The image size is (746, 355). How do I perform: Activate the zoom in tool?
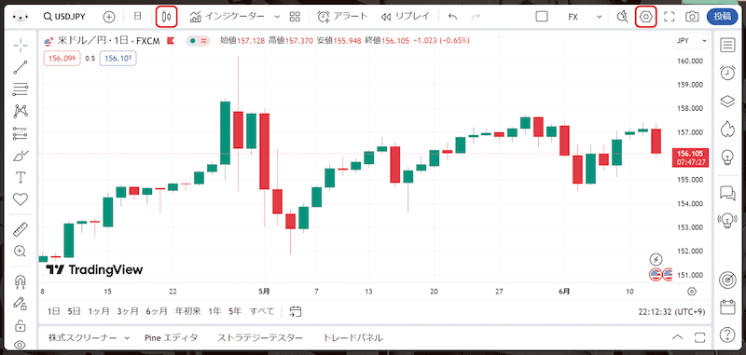[21, 252]
